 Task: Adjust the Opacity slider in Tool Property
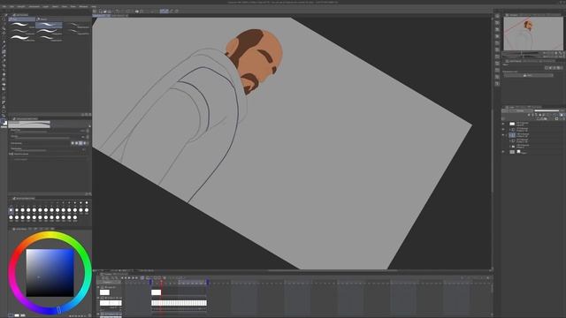point(47,138)
